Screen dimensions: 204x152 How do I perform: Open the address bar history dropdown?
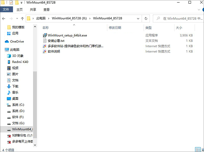(138, 19)
